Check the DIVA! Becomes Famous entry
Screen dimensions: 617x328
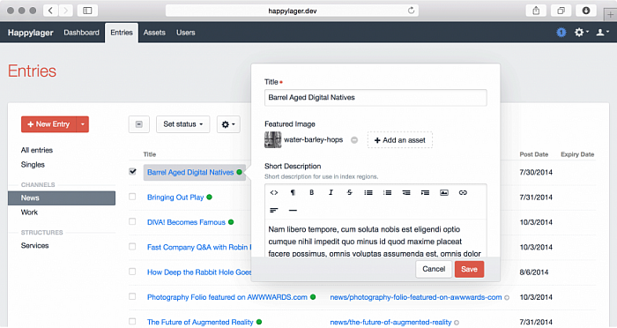[x=132, y=221]
